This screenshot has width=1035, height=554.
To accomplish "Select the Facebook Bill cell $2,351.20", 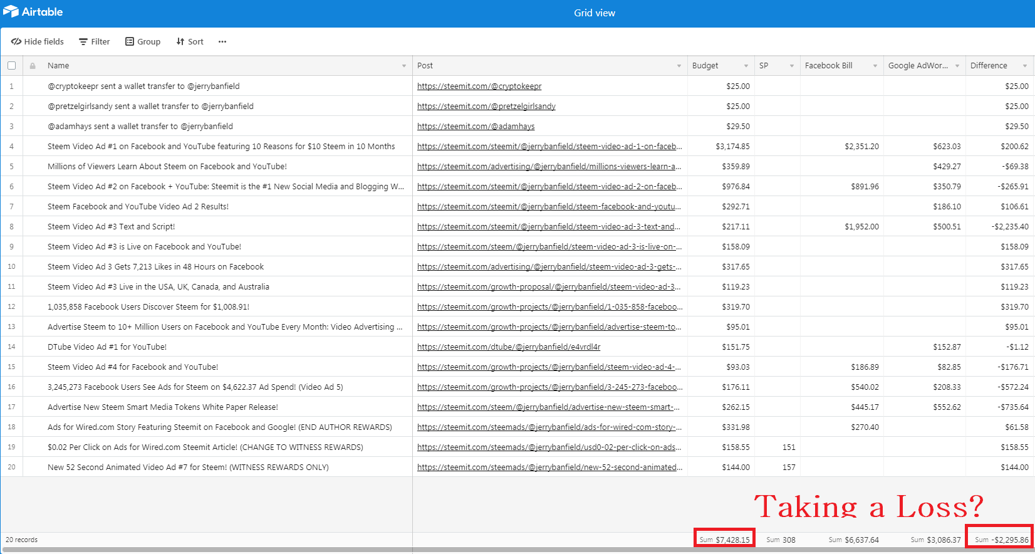I will pyautogui.click(x=842, y=146).
